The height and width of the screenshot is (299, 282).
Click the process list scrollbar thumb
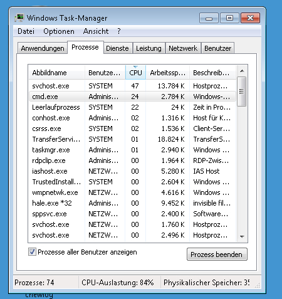coord(242,92)
